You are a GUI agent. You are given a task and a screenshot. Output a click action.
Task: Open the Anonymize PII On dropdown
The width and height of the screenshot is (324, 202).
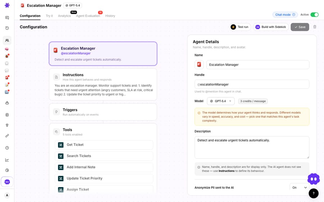click(300, 188)
